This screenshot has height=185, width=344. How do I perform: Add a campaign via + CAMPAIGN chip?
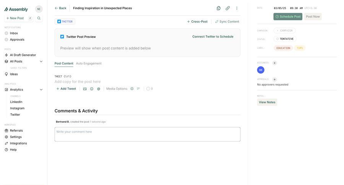[284, 31]
